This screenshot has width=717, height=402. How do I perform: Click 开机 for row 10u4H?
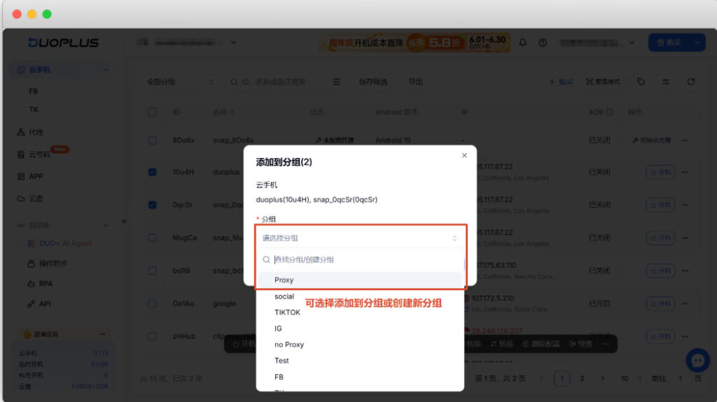click(660, 172)
